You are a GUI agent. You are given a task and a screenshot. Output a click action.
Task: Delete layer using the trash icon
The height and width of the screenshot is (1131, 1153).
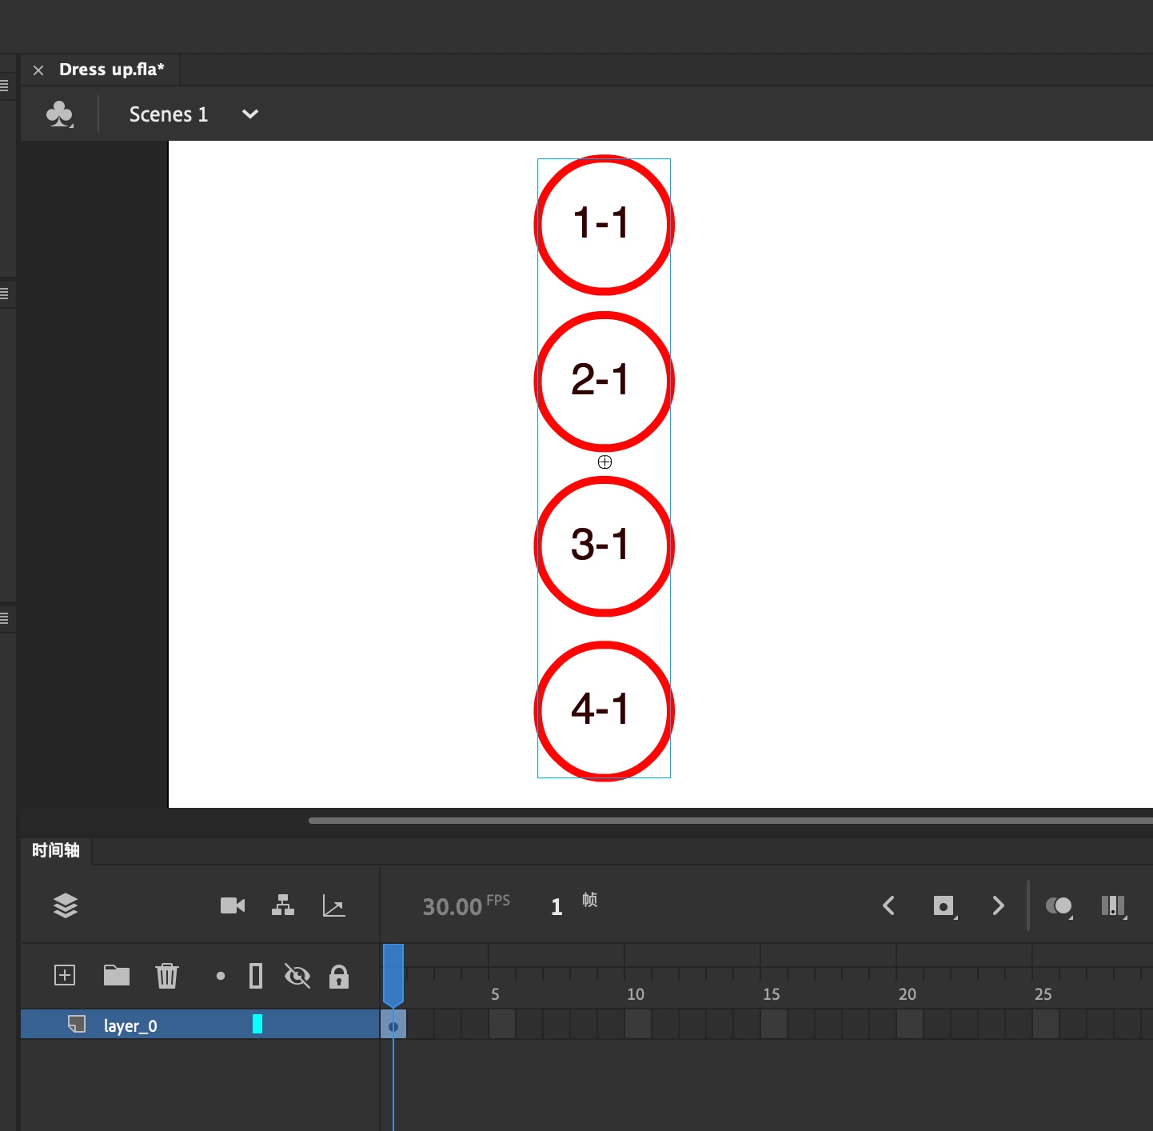click(167, 976)
